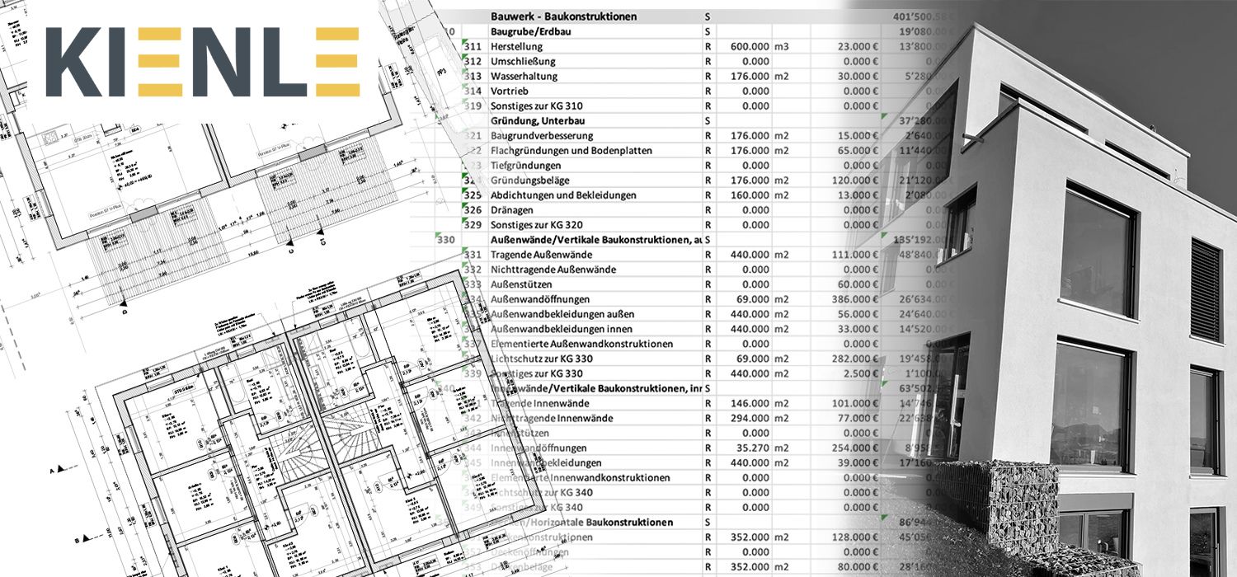
Task: Click the 'Nichttragende Innenwände' cell
Action: pos(552,418)
